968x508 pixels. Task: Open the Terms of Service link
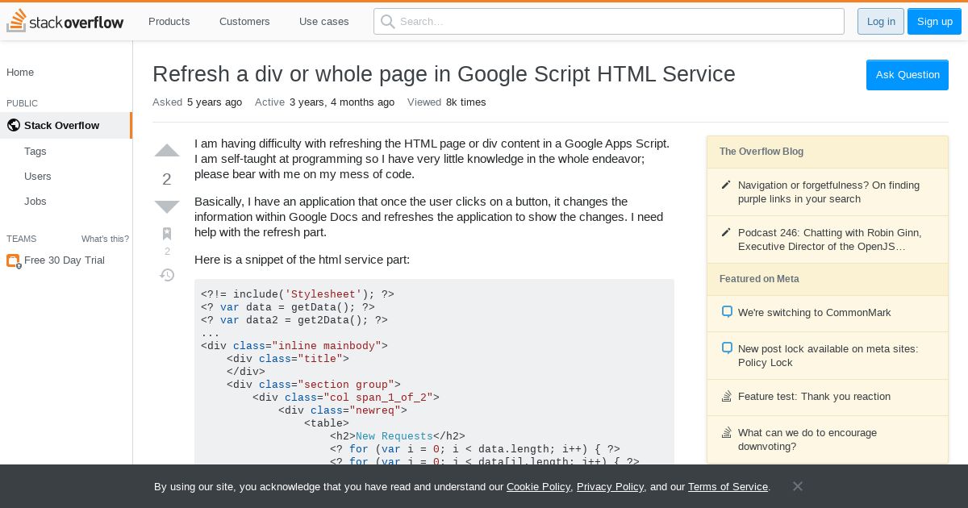[728, 486]
